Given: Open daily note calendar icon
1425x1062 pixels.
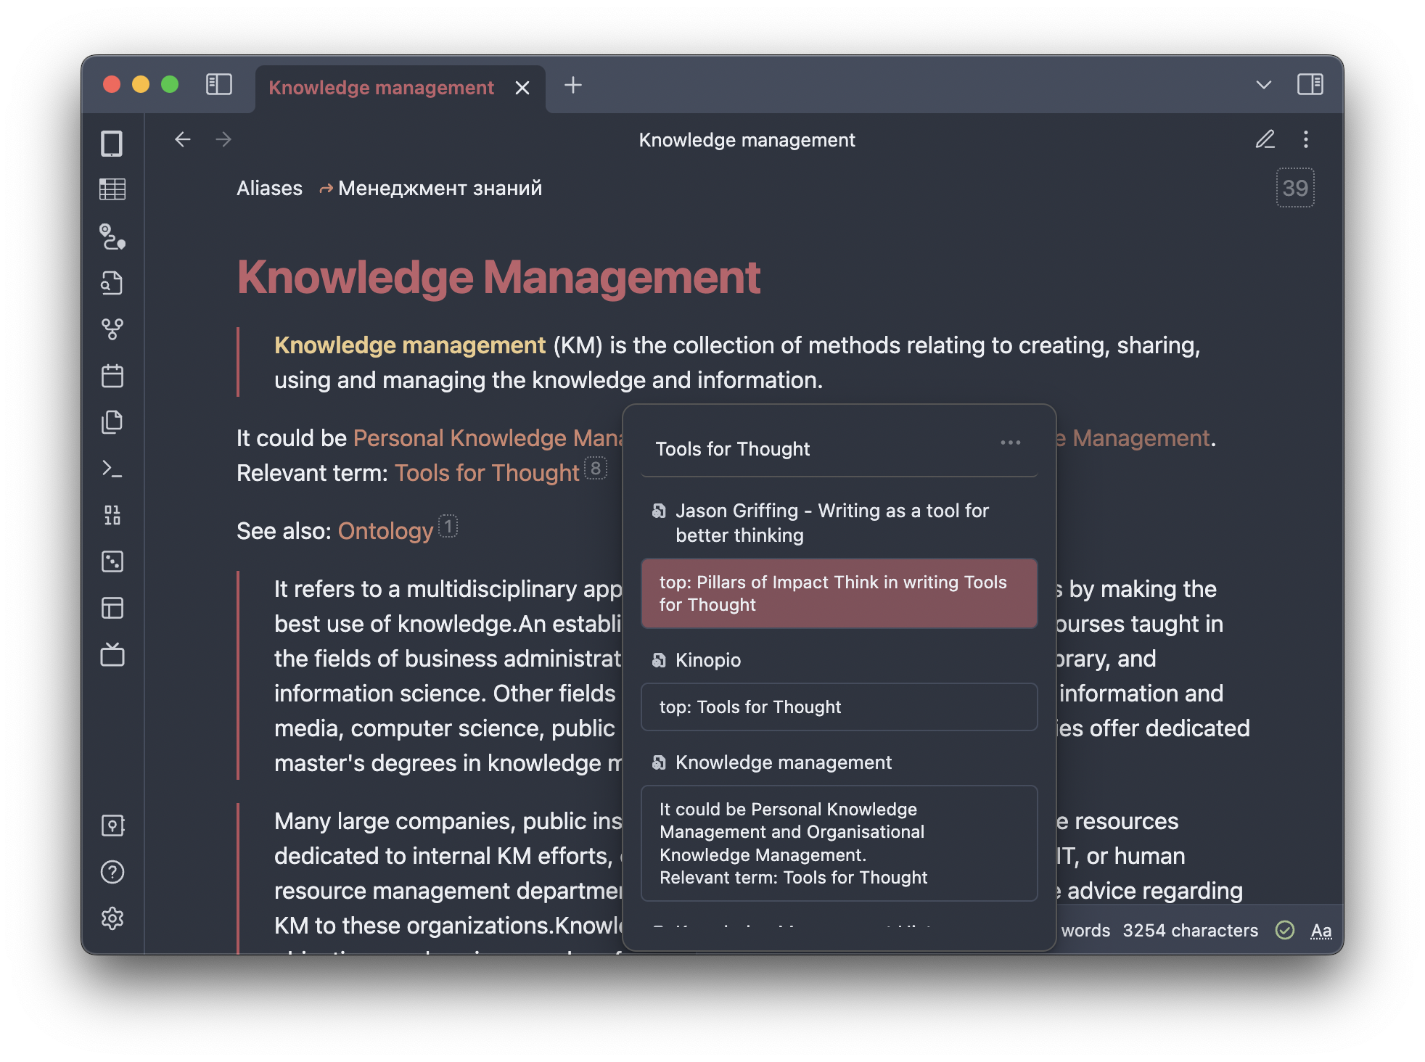Looking at the screenshot, I should 112,376.
